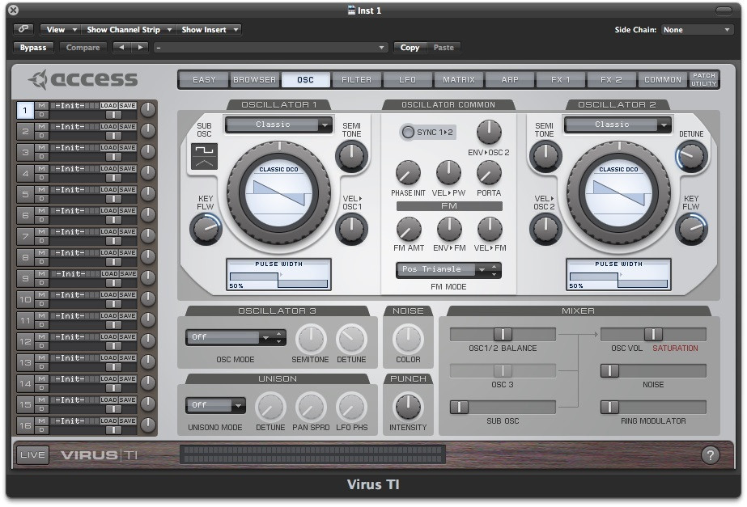Select part number 5 in the list
747x507 pixels.
[25, 194]
